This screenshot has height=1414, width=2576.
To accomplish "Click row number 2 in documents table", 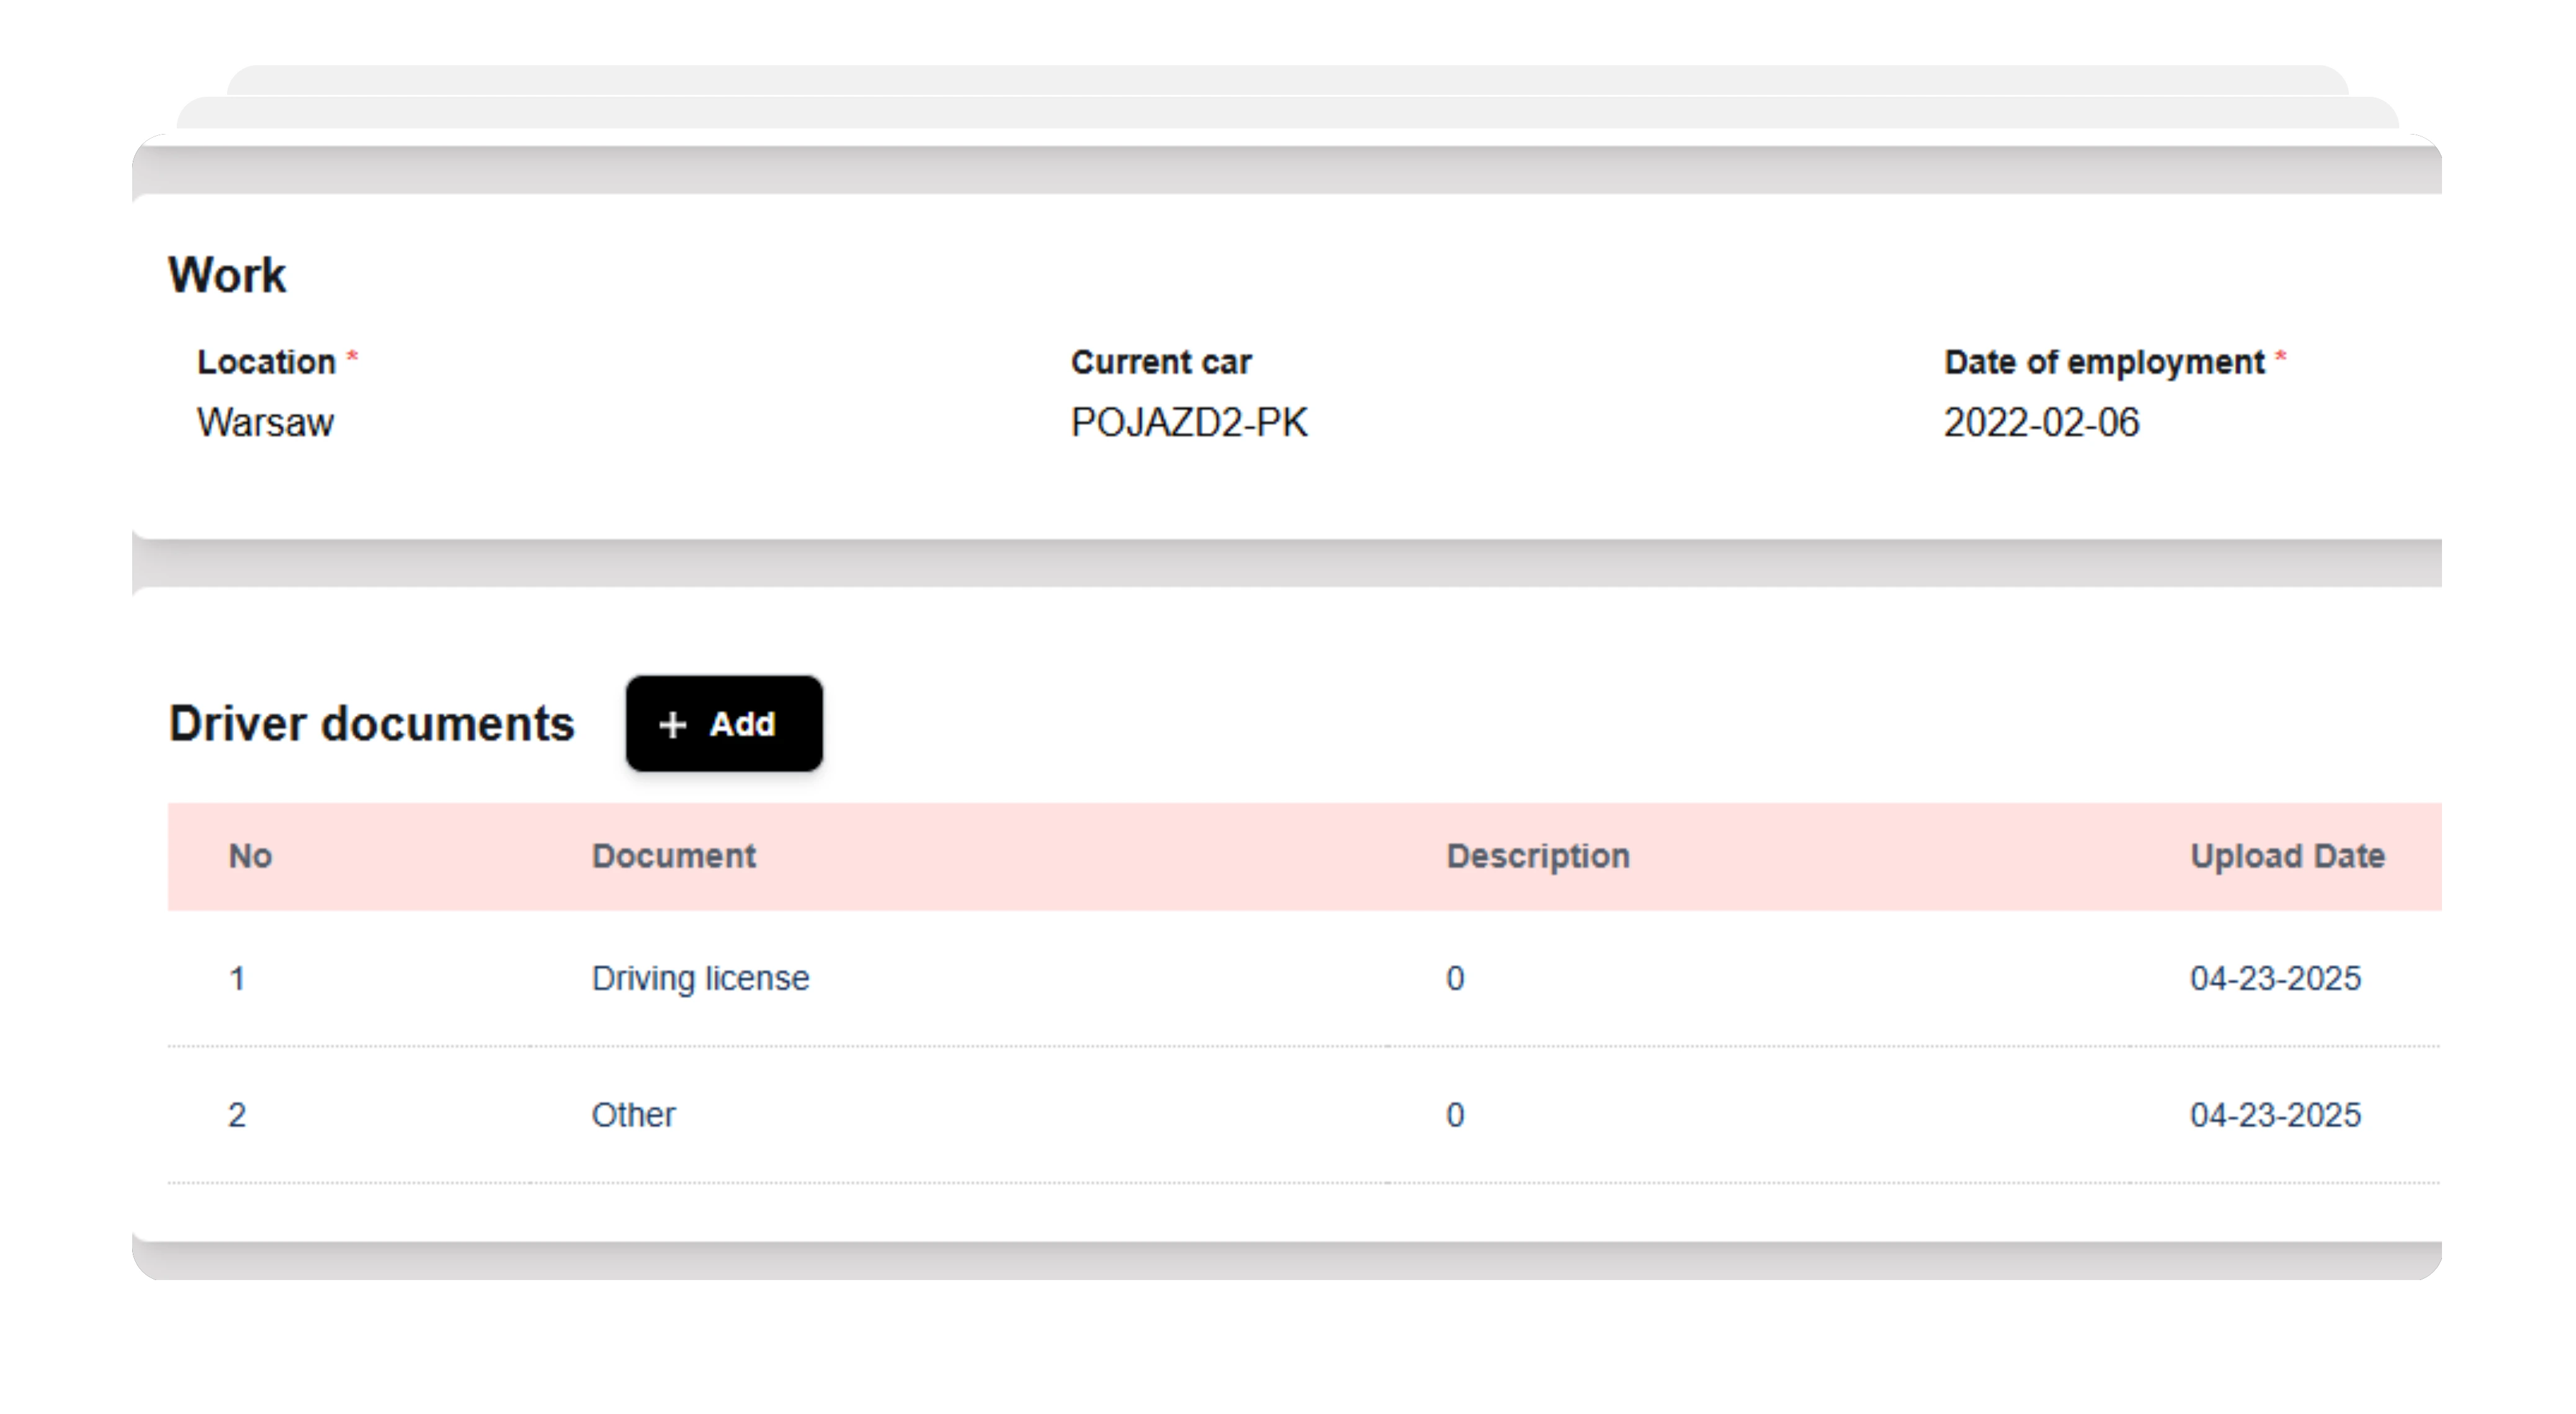I will click(x=237, y=1115).
